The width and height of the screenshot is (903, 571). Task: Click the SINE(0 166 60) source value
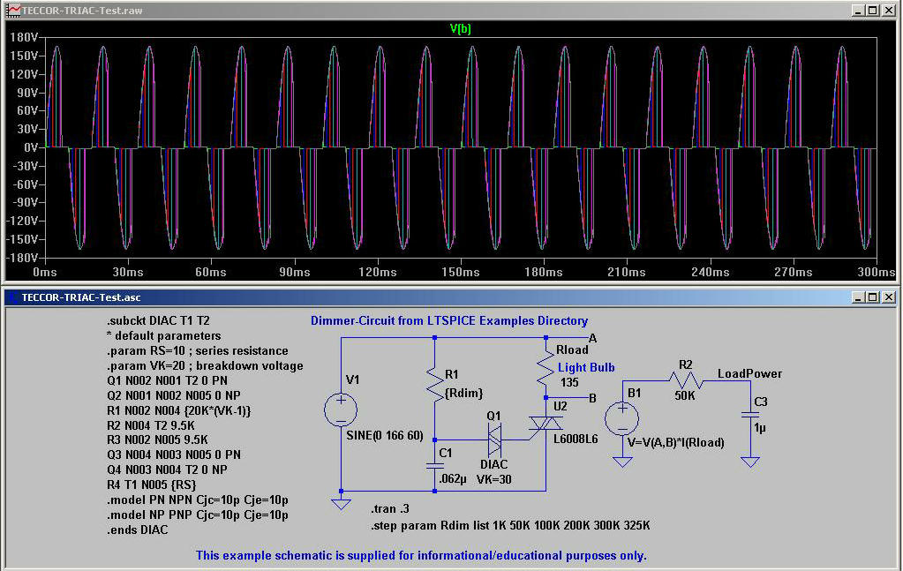click(385, 435)
